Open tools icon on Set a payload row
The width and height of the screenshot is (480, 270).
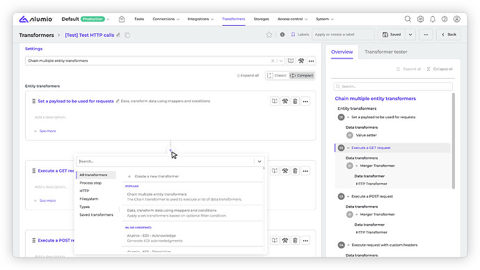point(285,101)
